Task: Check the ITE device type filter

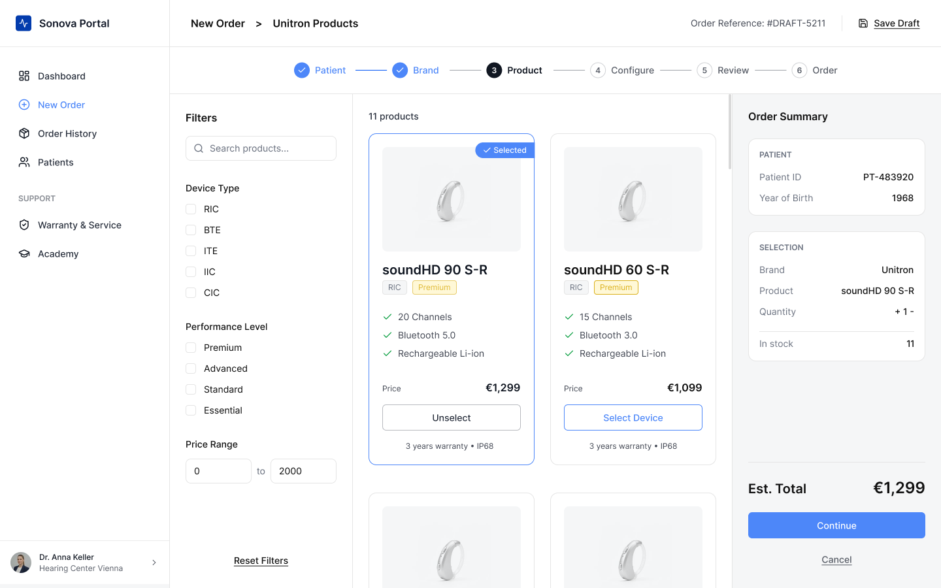Action: click(x=191, y=251)
